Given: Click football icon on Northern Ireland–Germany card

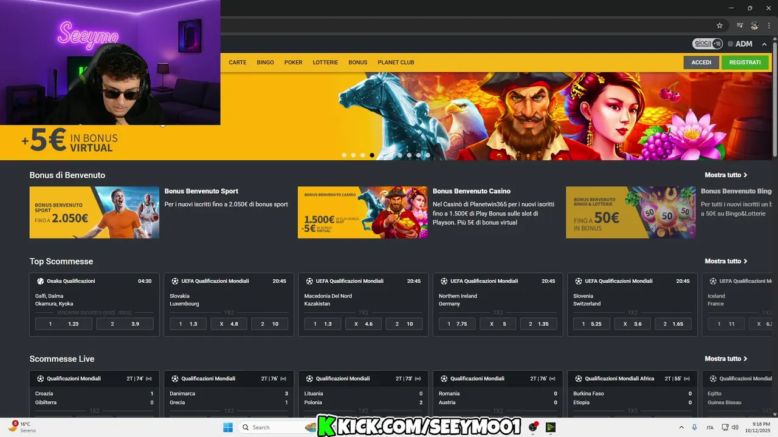Looking at the screenshot, I should [444, 281].
